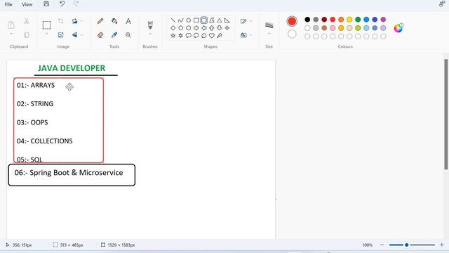Choose the Pentagon shape
Screen dimensions: 449x253
[x=181, y=28]
